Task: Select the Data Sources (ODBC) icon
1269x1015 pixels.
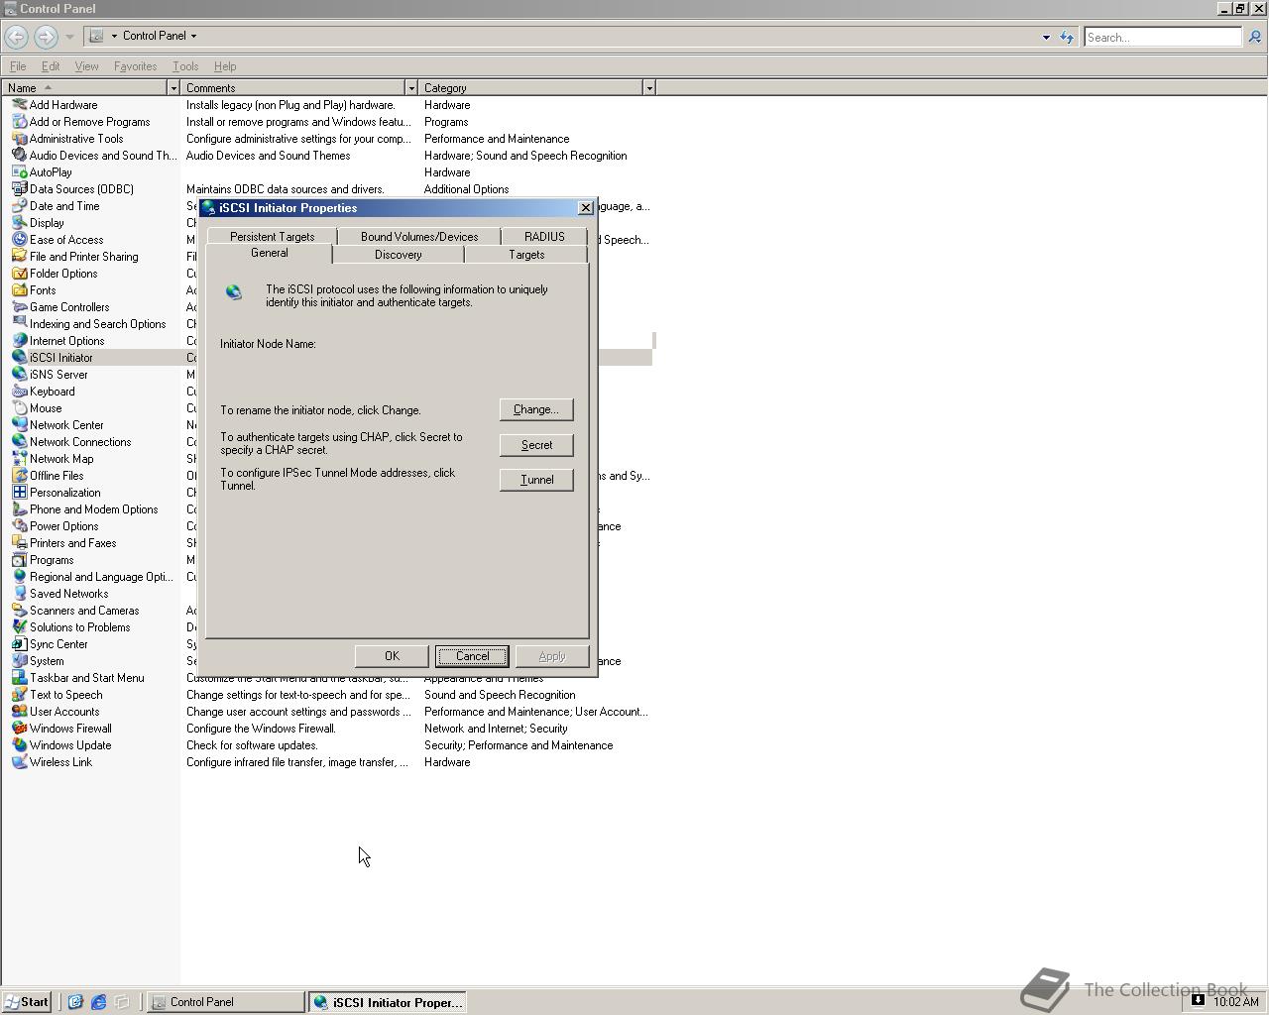Action: click(x=19, y=189)
